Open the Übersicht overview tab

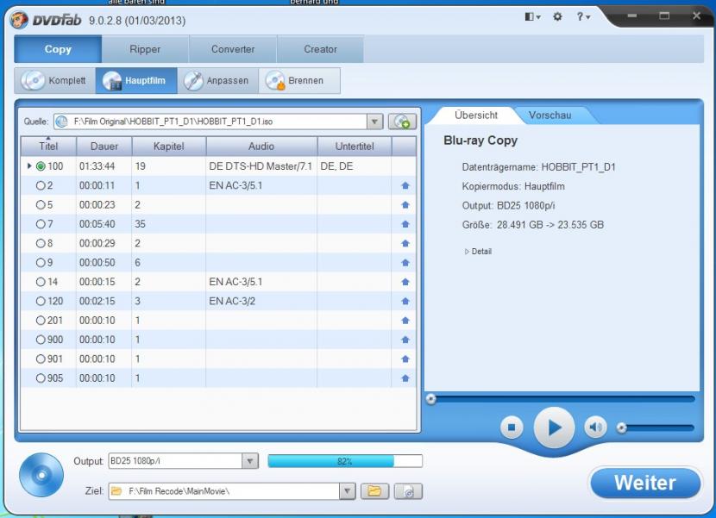coord(476,115)
